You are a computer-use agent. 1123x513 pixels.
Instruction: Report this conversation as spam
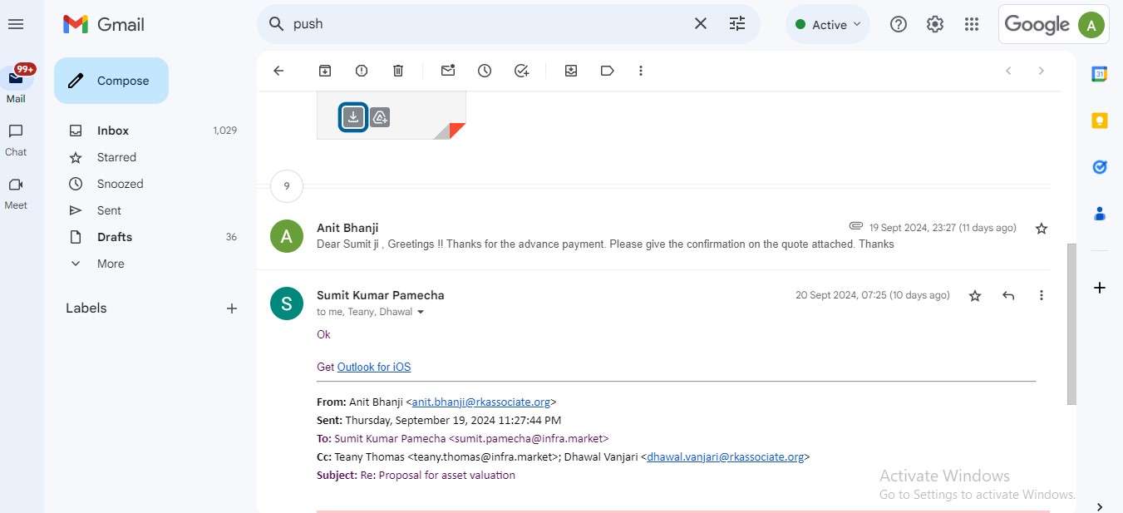(x=362, y=71)
